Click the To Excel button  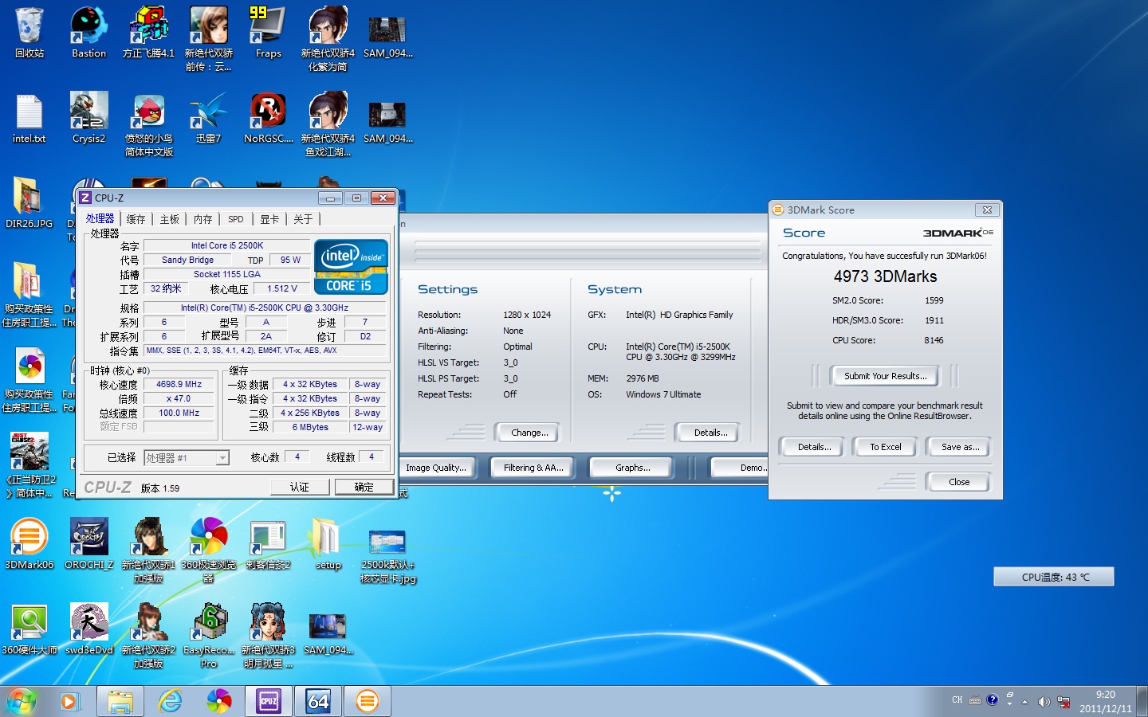885,447
